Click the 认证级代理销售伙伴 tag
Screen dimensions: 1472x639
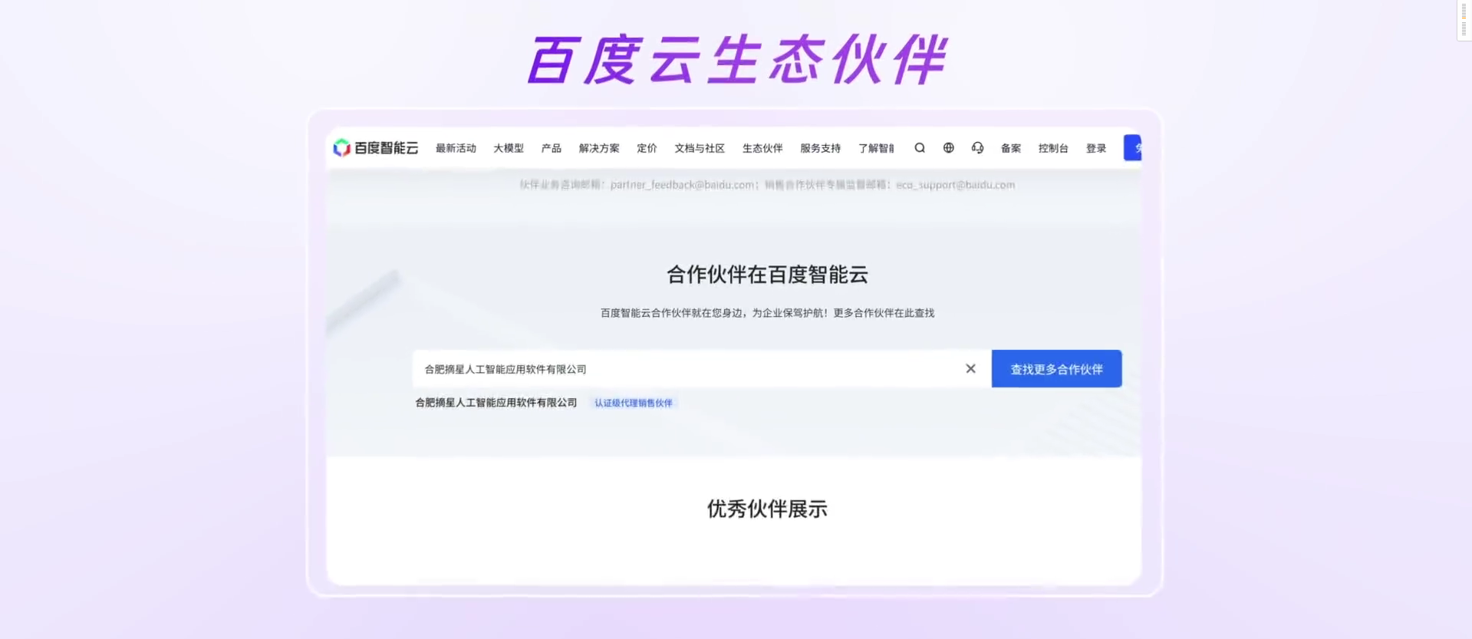click(x=634, y=403)
